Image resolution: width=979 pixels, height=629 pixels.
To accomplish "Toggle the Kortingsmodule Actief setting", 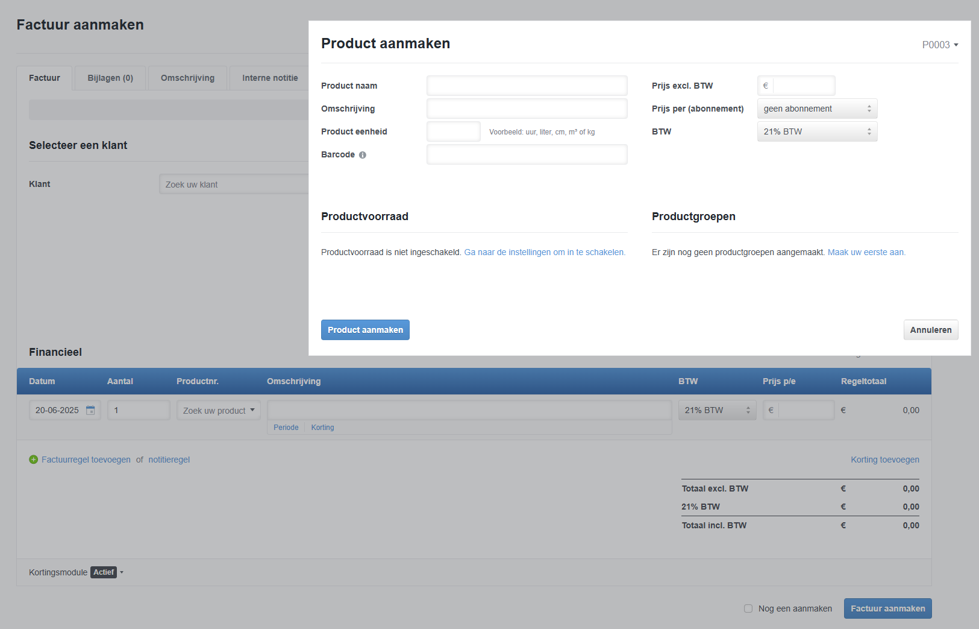I will [x=103, y=572].
